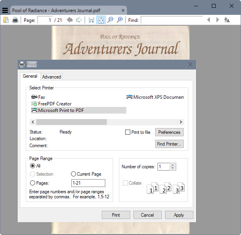Find next match arrow
241x235 pixels.
[x=218, y=20]
